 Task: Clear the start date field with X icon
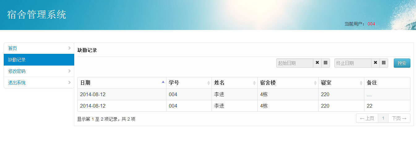[x=317, y=63]
